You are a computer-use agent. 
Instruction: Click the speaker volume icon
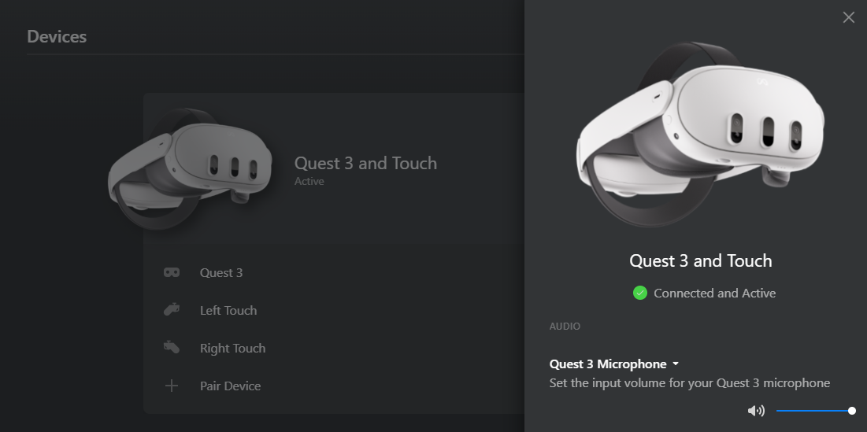756,411
